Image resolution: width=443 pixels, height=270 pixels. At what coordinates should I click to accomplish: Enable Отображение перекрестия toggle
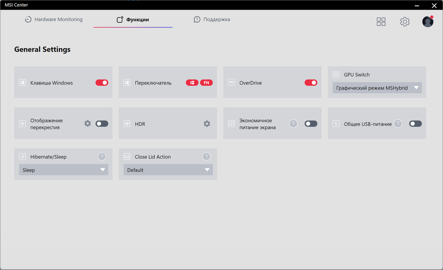[x=102, y=124]
